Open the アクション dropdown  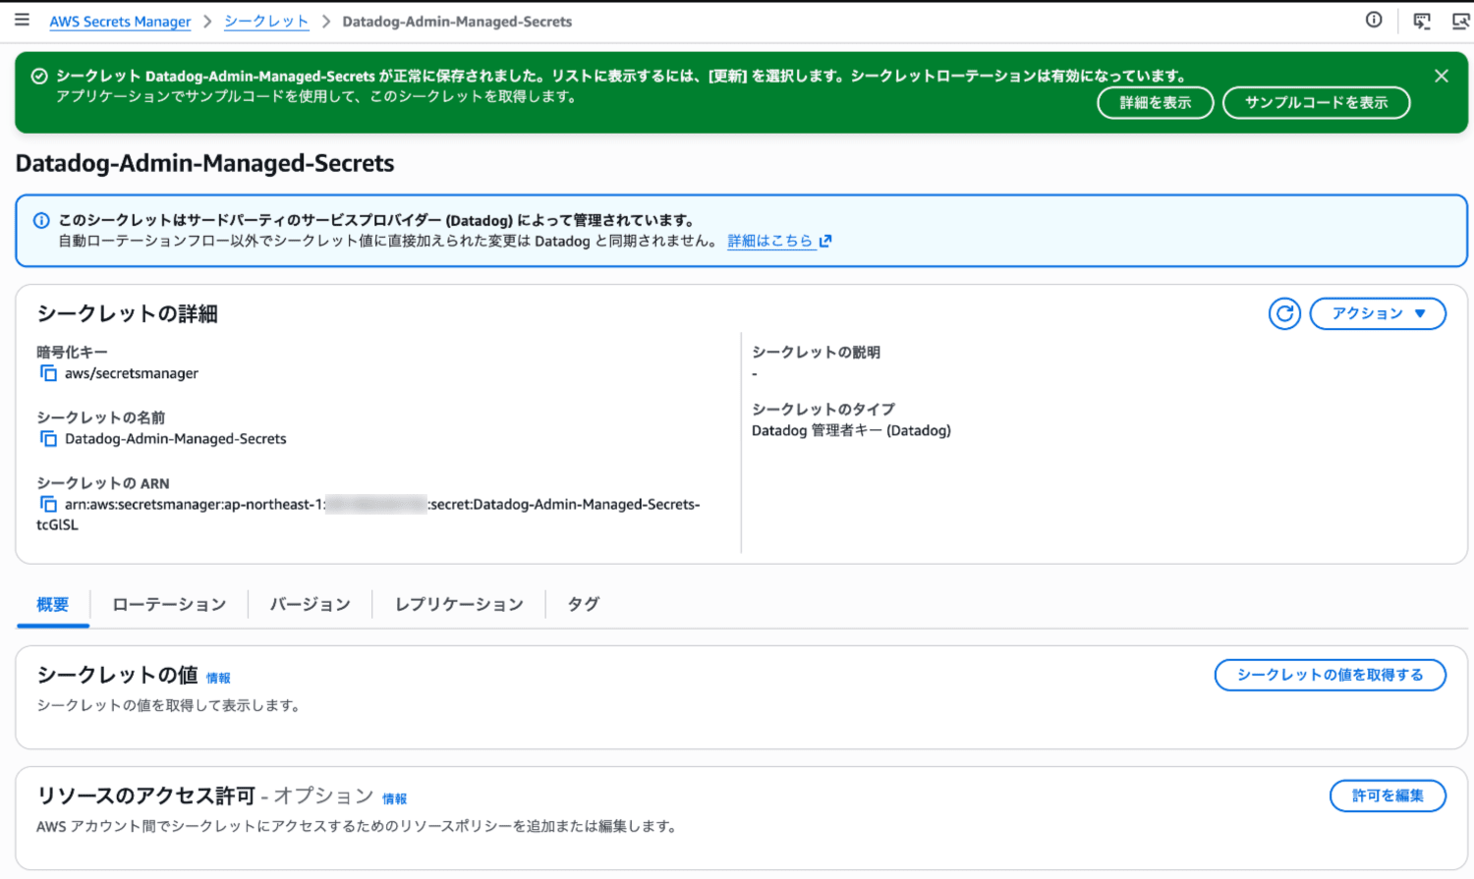click(1378, 313)
